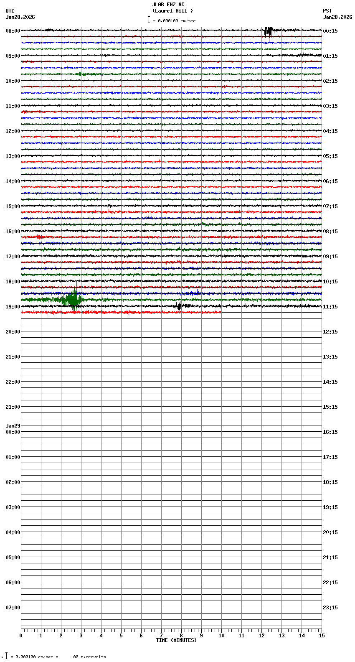The image size is (355, 662).
Task: Click the 22:15 PST row label
Action: 330,583
